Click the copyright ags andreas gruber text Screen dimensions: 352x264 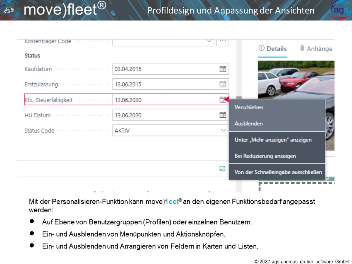302,261
